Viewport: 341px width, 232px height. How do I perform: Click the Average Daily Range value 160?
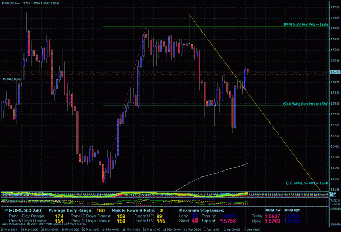coord(100,211)
